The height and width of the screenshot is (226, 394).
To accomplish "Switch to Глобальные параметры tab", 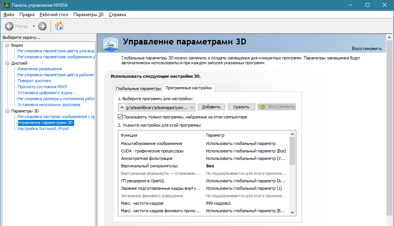I will click(138, 89).
